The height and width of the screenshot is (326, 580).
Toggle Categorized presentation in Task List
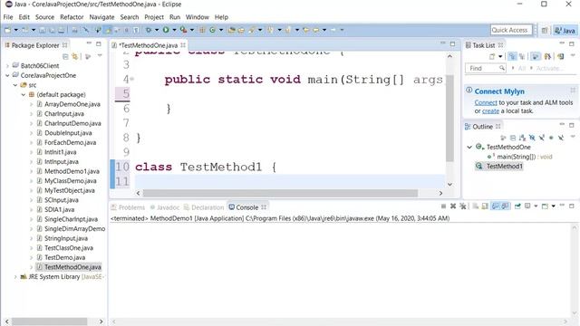[512, 56]
